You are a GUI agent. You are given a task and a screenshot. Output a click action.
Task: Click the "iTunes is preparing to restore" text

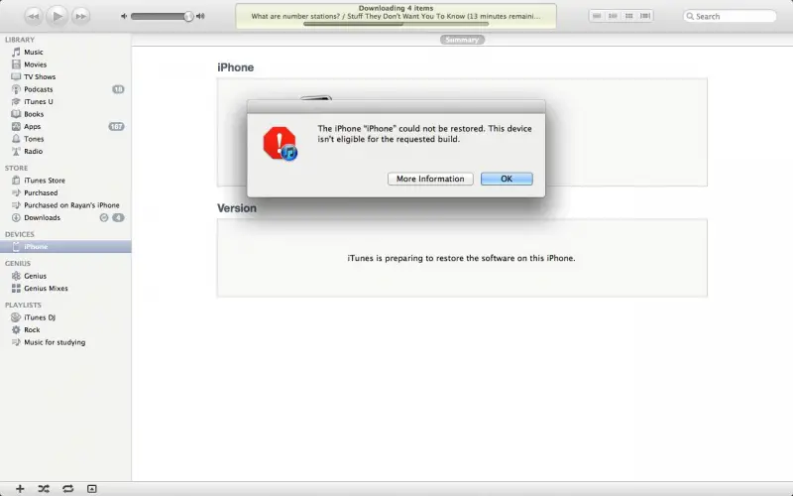461,258
